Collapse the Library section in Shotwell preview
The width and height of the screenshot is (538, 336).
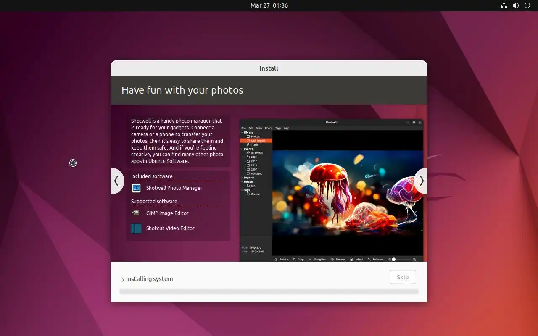tap(242, 133)
